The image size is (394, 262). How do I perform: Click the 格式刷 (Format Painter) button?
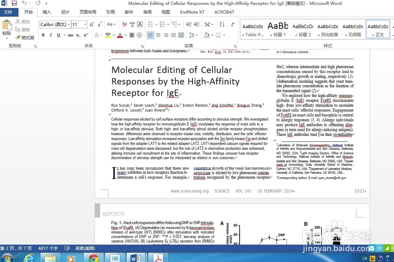24,38
